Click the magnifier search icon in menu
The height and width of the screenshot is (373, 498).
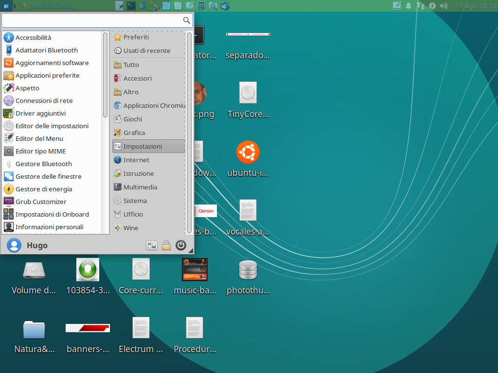[187, 20]
